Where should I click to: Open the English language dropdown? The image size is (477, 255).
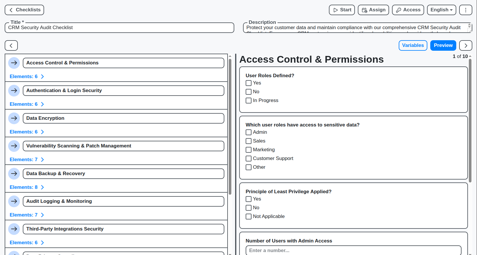coord(442,10)
